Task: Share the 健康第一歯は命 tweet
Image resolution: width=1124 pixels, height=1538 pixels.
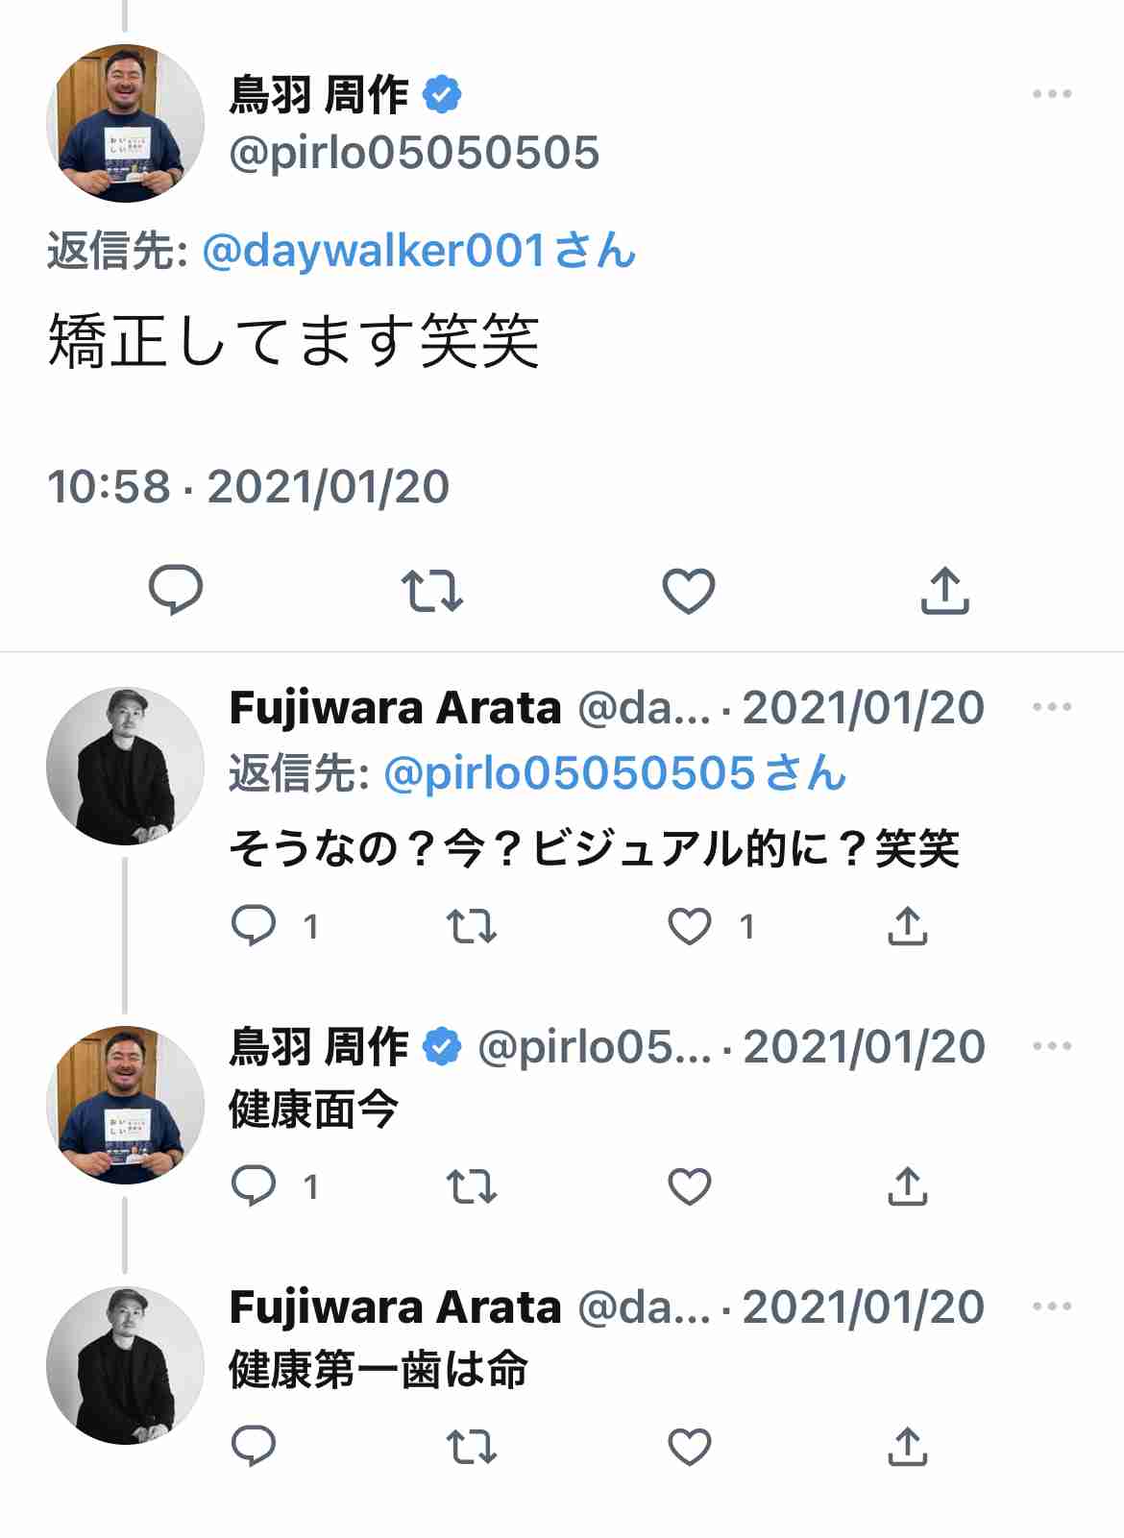Action: coord(907,1447)
